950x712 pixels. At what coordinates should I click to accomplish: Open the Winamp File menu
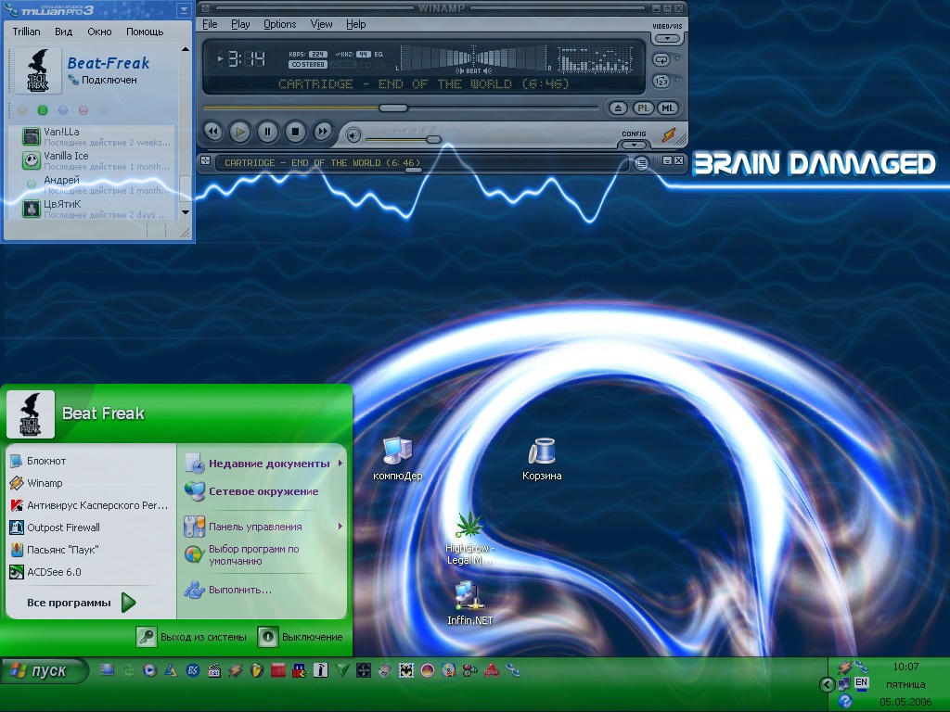tap(210, 24)
